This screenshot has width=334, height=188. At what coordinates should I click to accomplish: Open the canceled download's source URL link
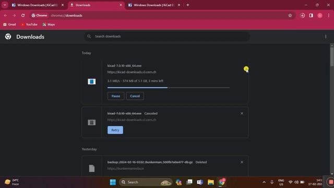(x=132, y=120)
